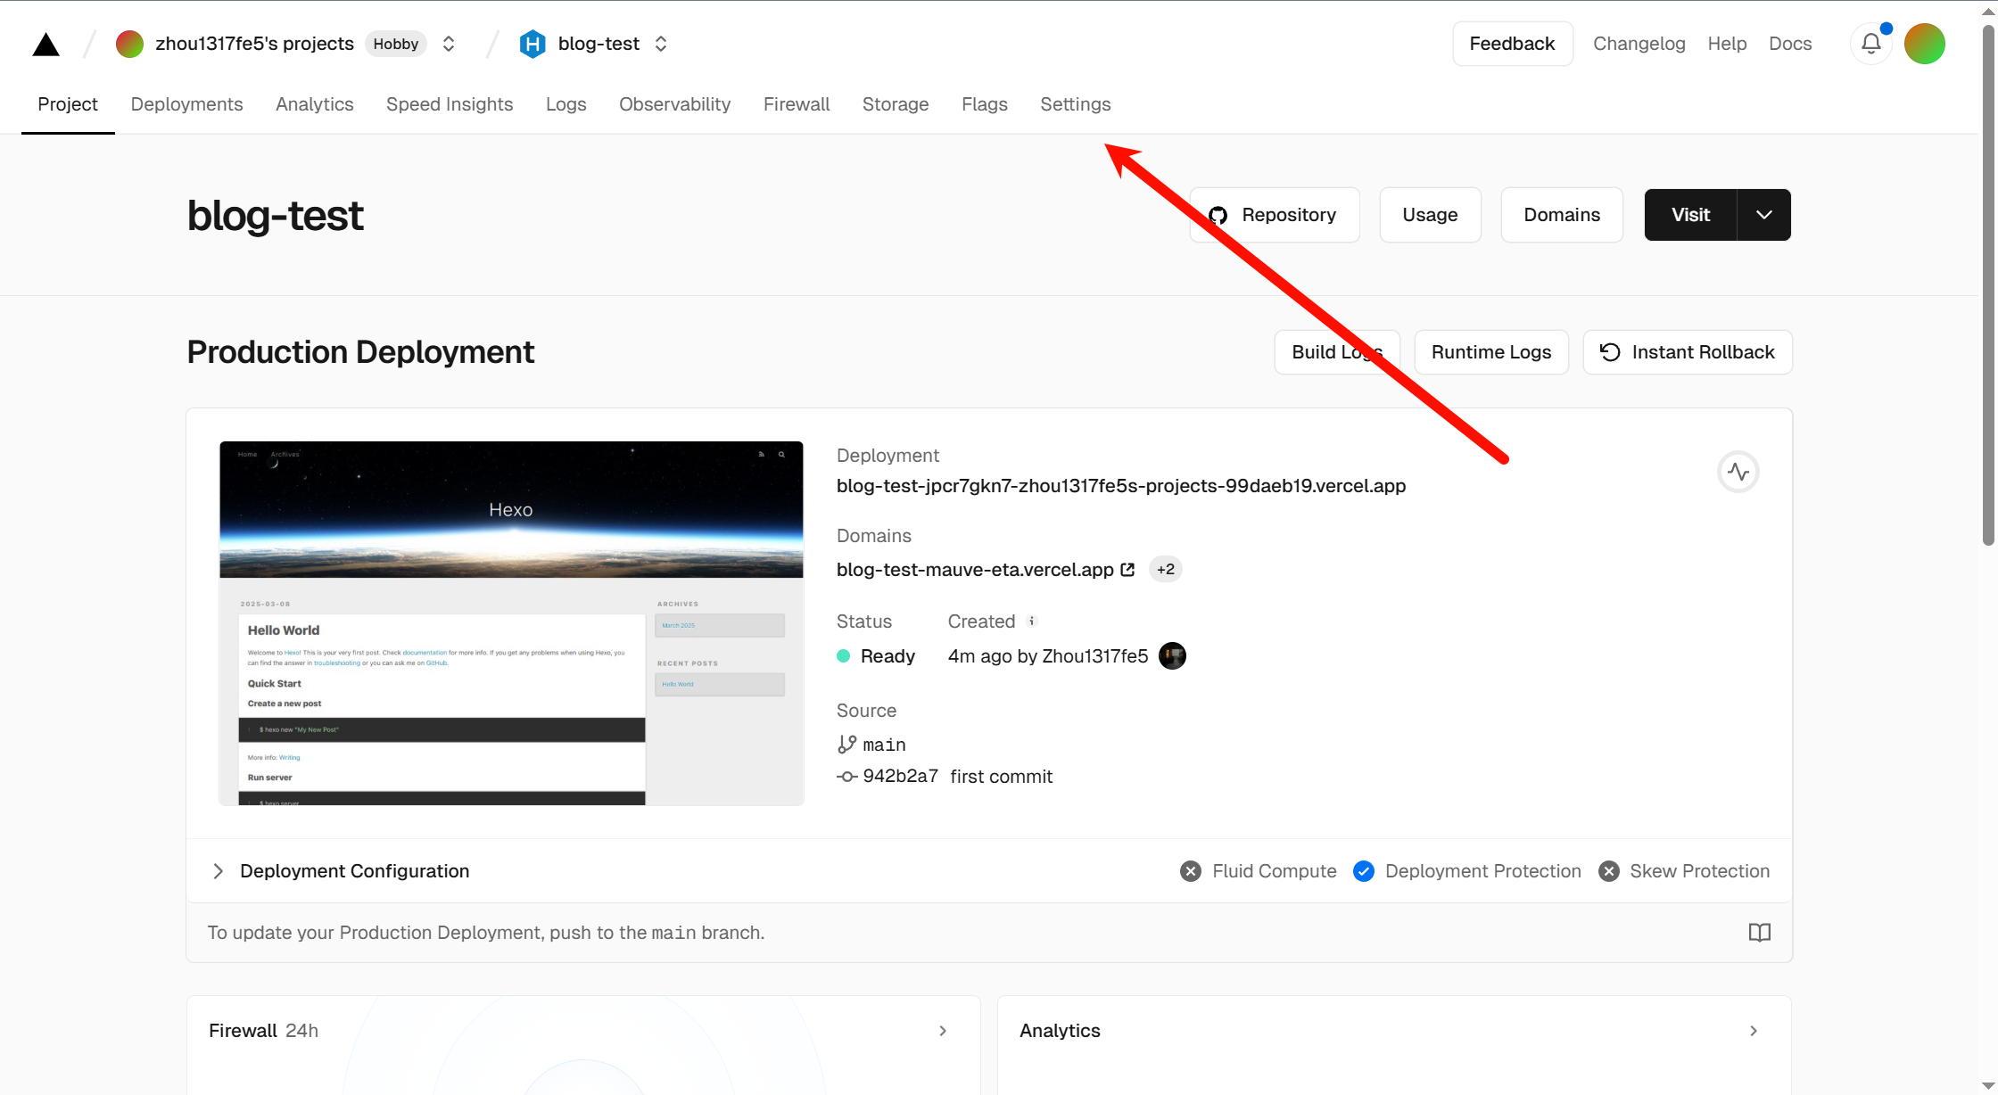Screen dimensions: 1998x1095
Task: Click the blog-test breadcrumb name
Action: 599,44
